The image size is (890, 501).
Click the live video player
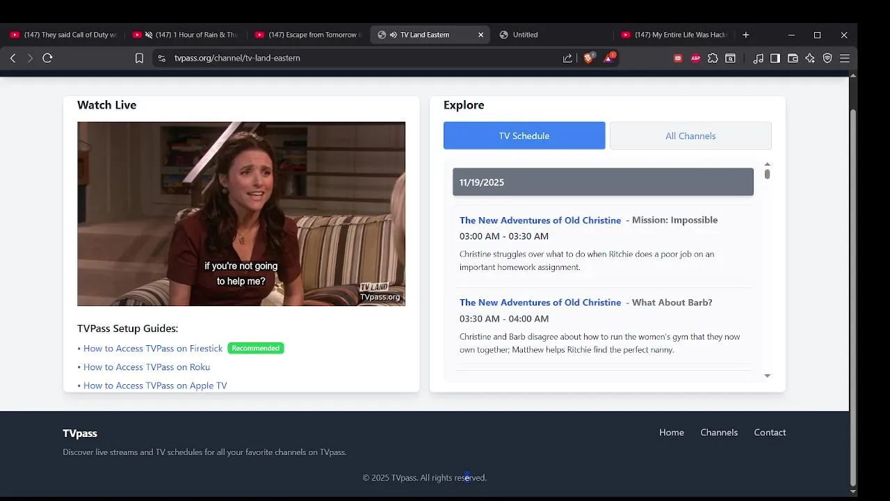[x=241, y=214]
